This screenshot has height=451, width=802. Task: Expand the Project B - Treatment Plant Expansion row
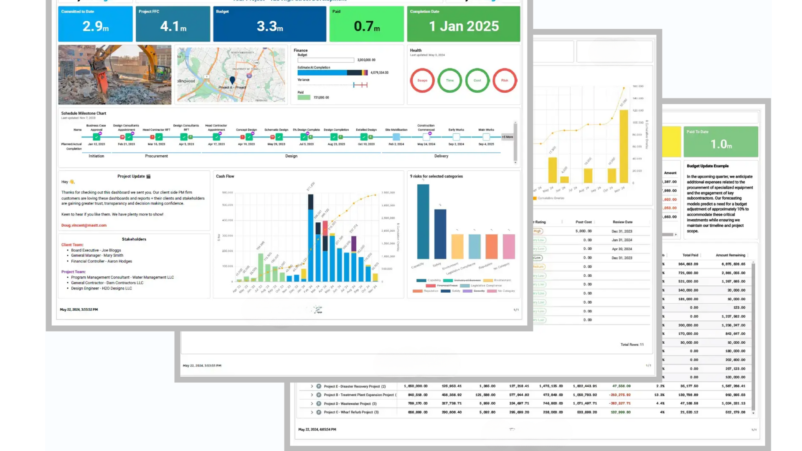pos(312,395)
